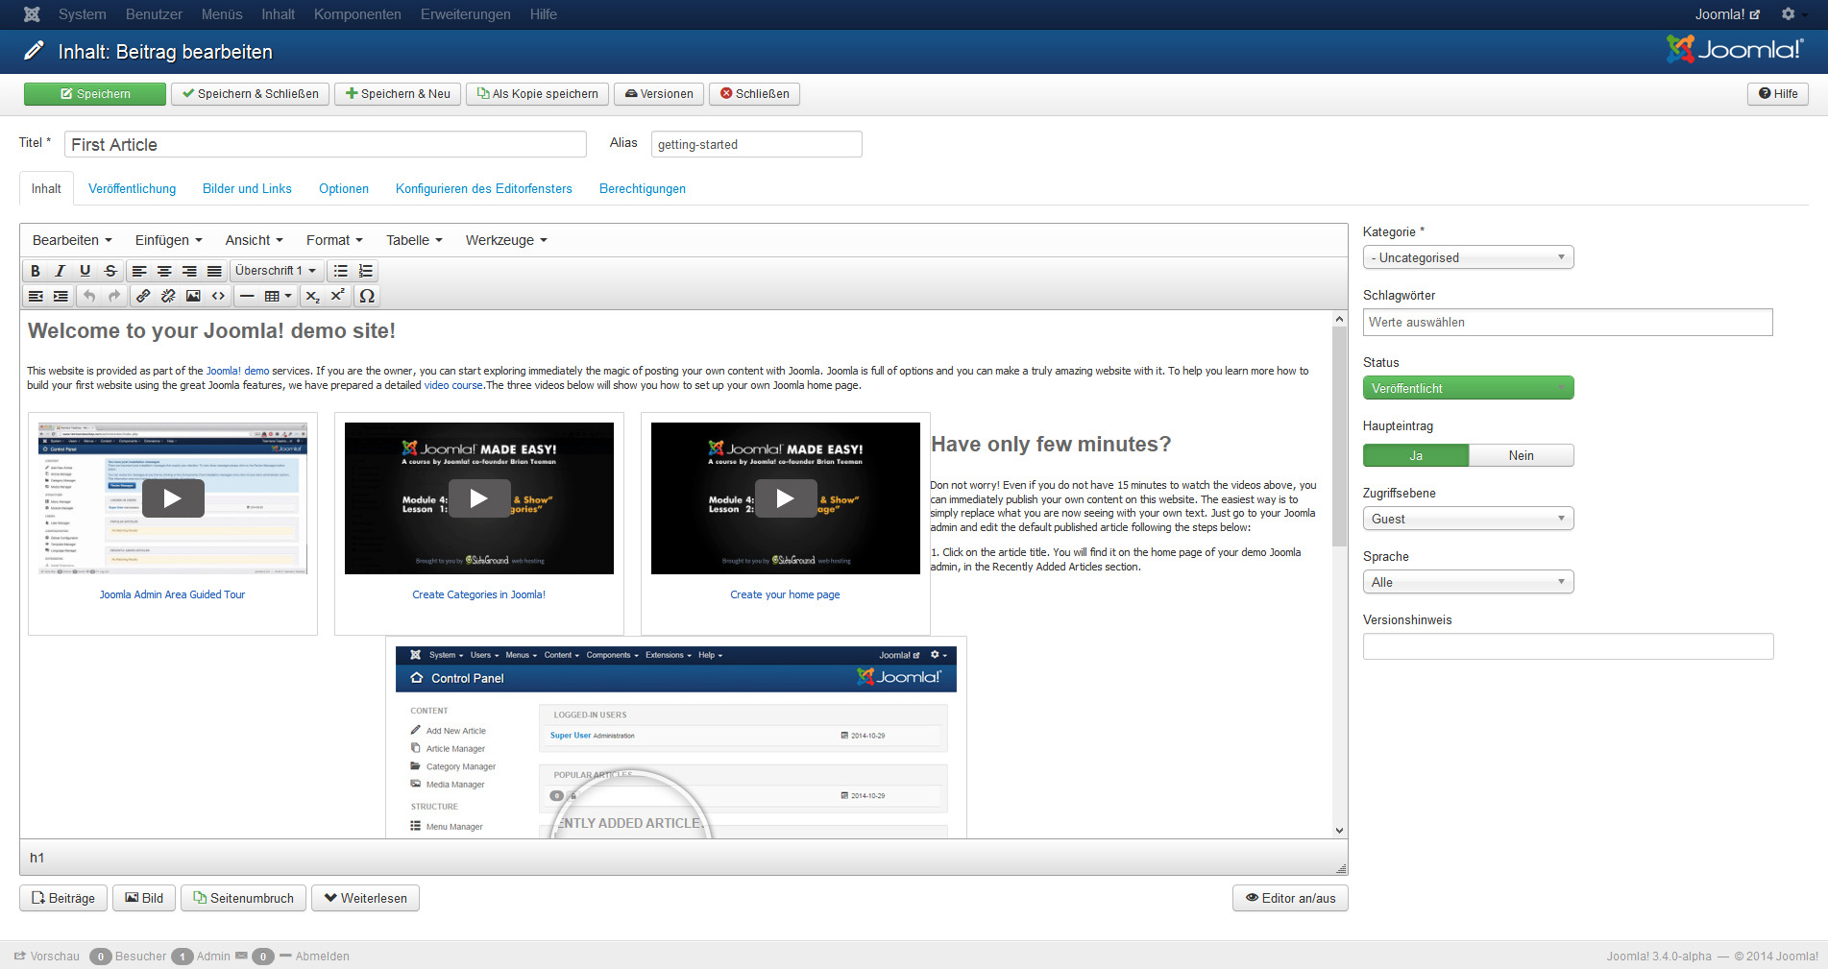Apply strikethrough formatting
This screenshot has height=969, width=1828.
110,271
